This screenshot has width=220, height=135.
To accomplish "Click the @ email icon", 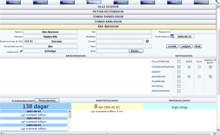I will (147, 41).
